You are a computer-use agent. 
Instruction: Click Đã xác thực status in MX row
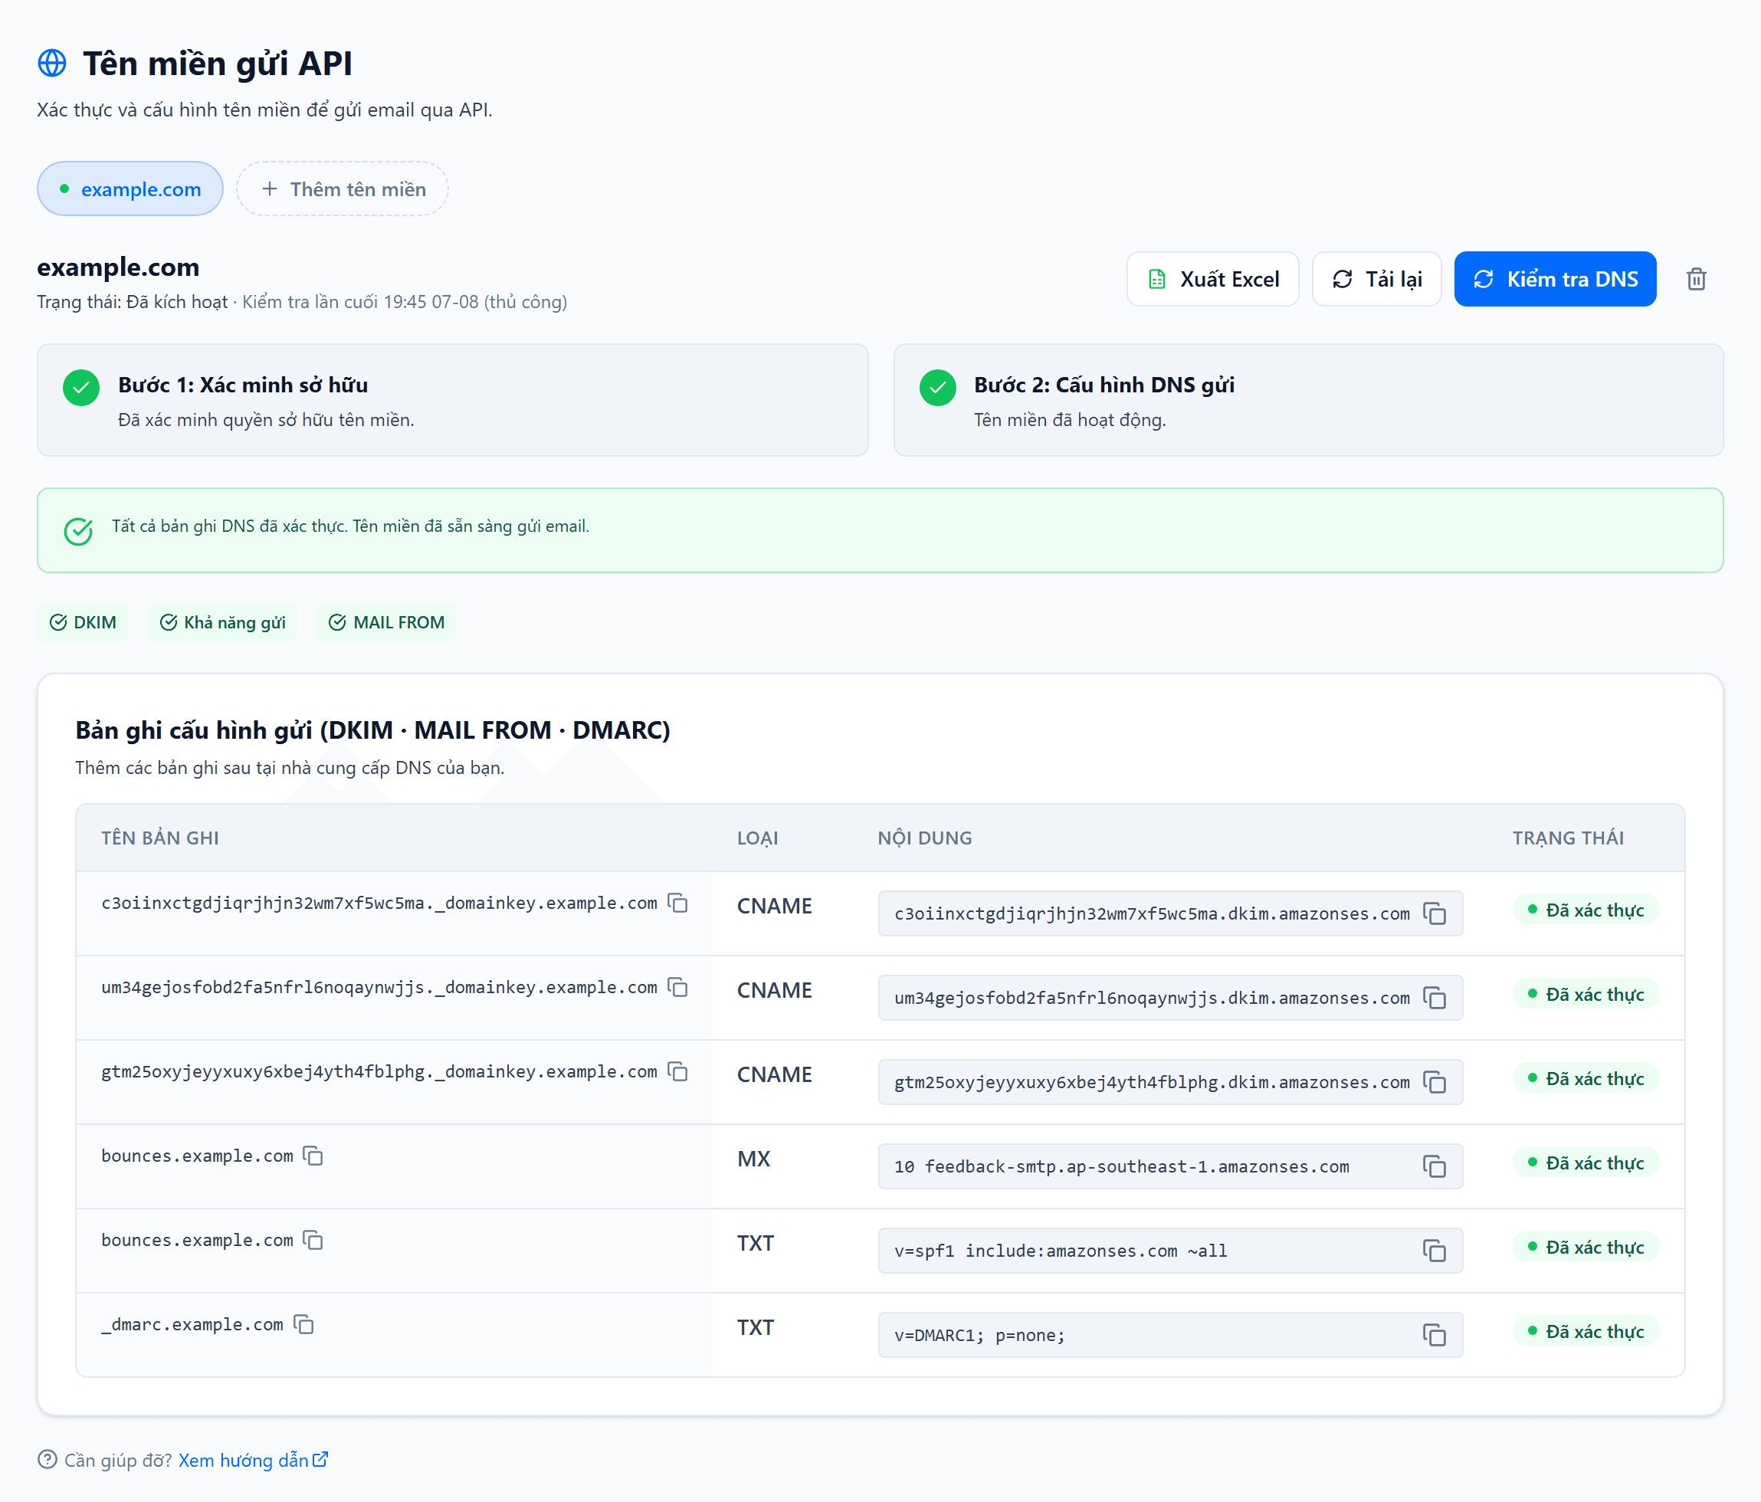pyautogui.click(x=1586, y=1162)
